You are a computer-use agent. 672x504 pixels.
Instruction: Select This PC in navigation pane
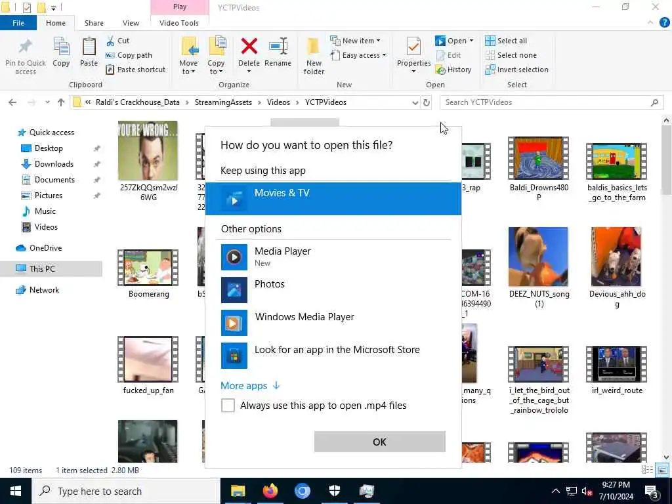click(x=42, y=268)
